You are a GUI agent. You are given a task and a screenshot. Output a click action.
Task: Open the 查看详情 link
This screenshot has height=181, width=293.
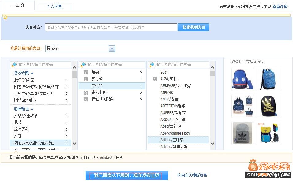click(280, 6)
